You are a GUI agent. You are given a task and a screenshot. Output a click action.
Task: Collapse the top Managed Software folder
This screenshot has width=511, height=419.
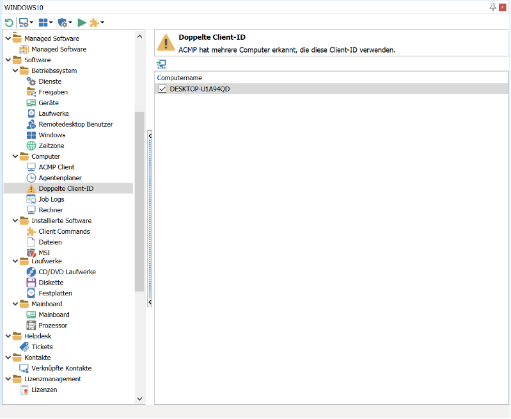pyautogui.click(x=8, y=38)
